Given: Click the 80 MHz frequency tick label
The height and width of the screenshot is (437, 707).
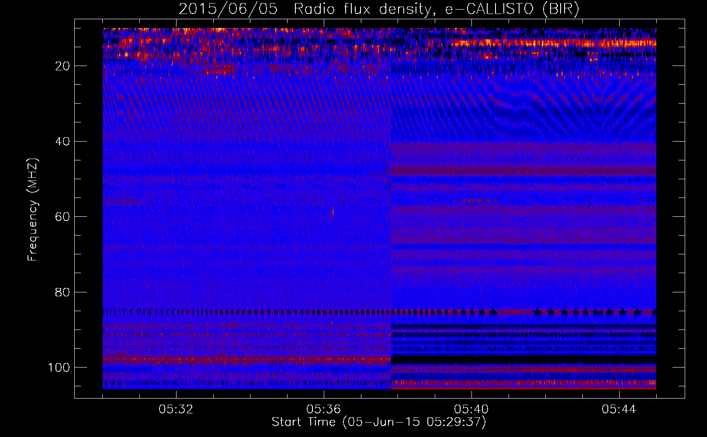Looking at the screenshot, I should pos(62,292).
